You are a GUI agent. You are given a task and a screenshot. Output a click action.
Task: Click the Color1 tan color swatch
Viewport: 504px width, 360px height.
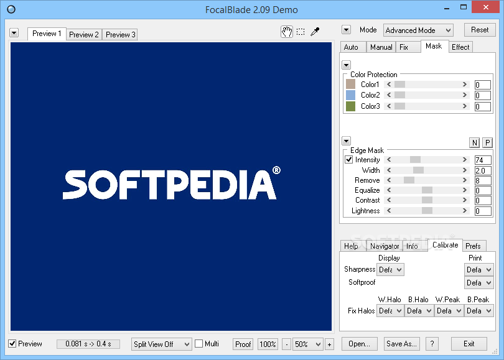(x=351, y=84)
